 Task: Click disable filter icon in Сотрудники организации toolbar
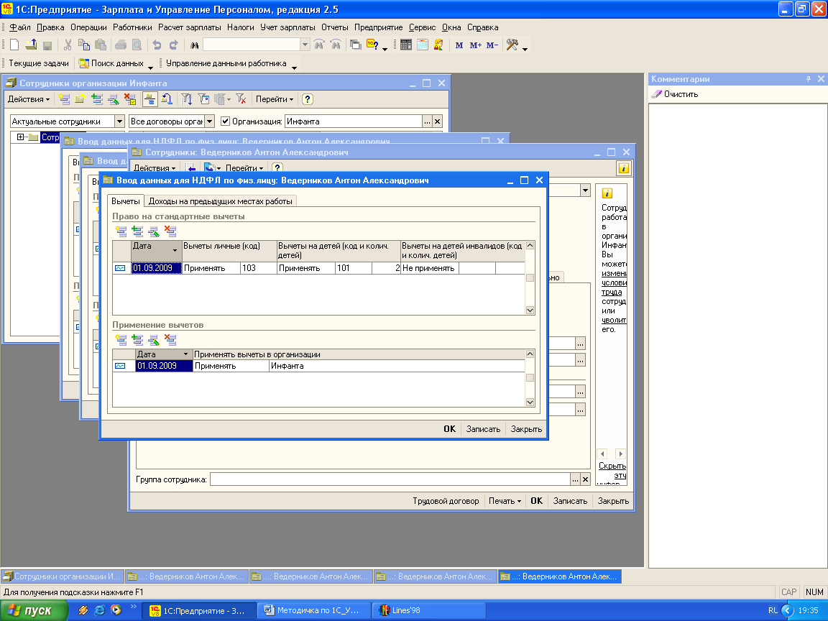(241, 98)
